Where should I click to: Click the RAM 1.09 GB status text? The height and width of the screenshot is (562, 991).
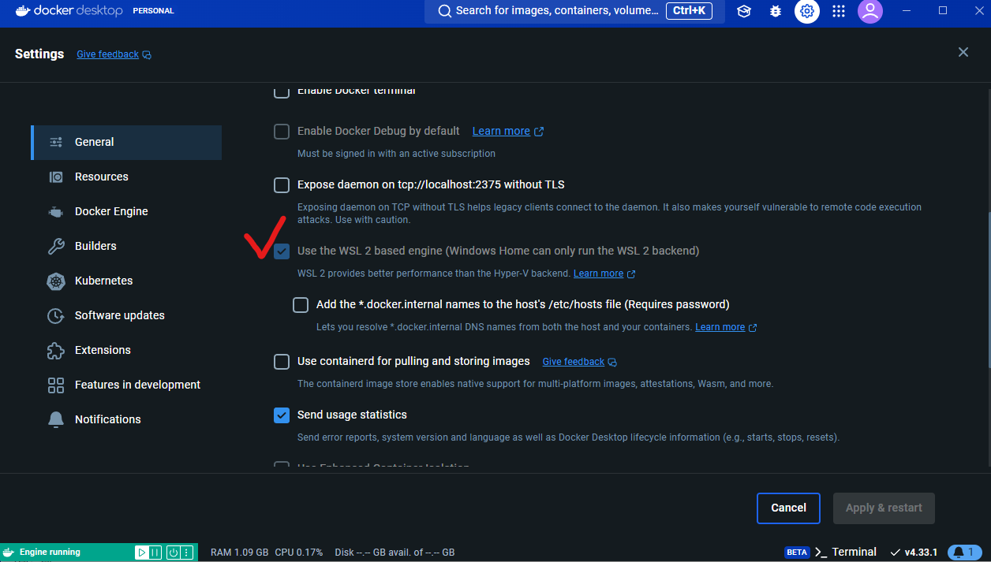coord(239,553)
